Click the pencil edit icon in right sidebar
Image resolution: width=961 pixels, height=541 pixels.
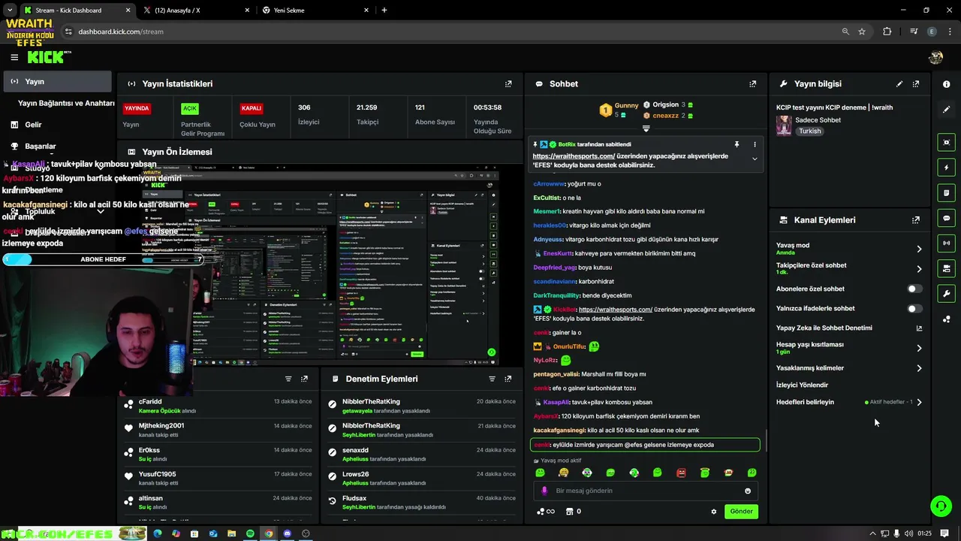947,110
